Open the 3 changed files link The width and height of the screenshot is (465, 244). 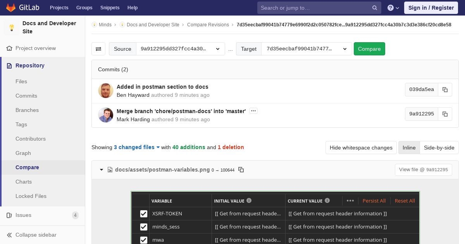(137, 147)
